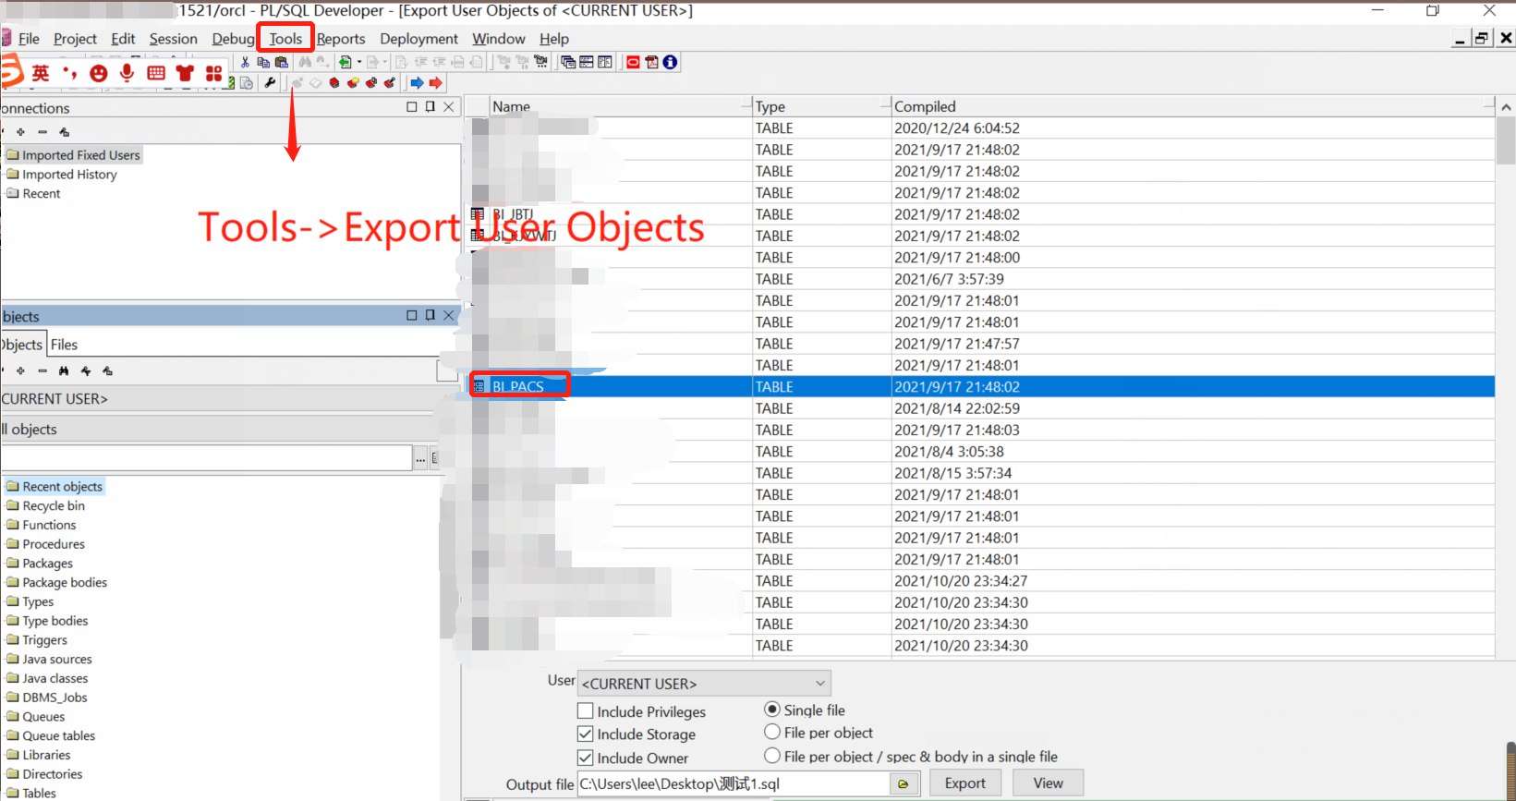
Task: Click the Sogou soft keyboard icon
Action: (x=156, y=73)
